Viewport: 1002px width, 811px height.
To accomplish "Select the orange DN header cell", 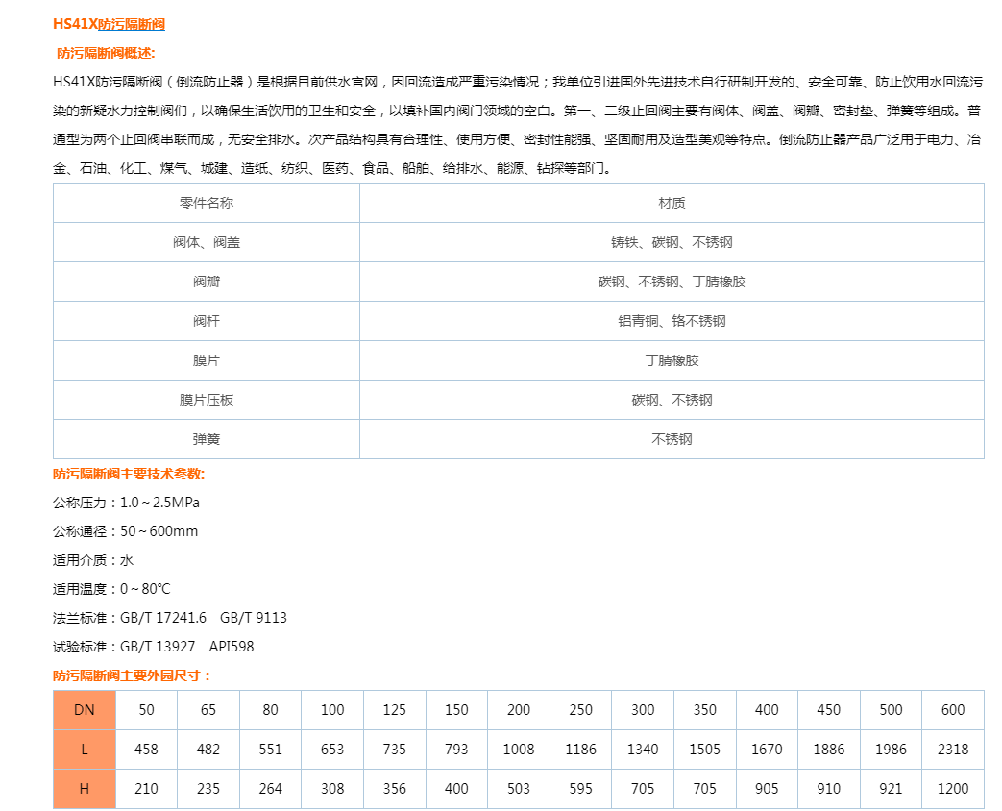I will tap(84, 709).
